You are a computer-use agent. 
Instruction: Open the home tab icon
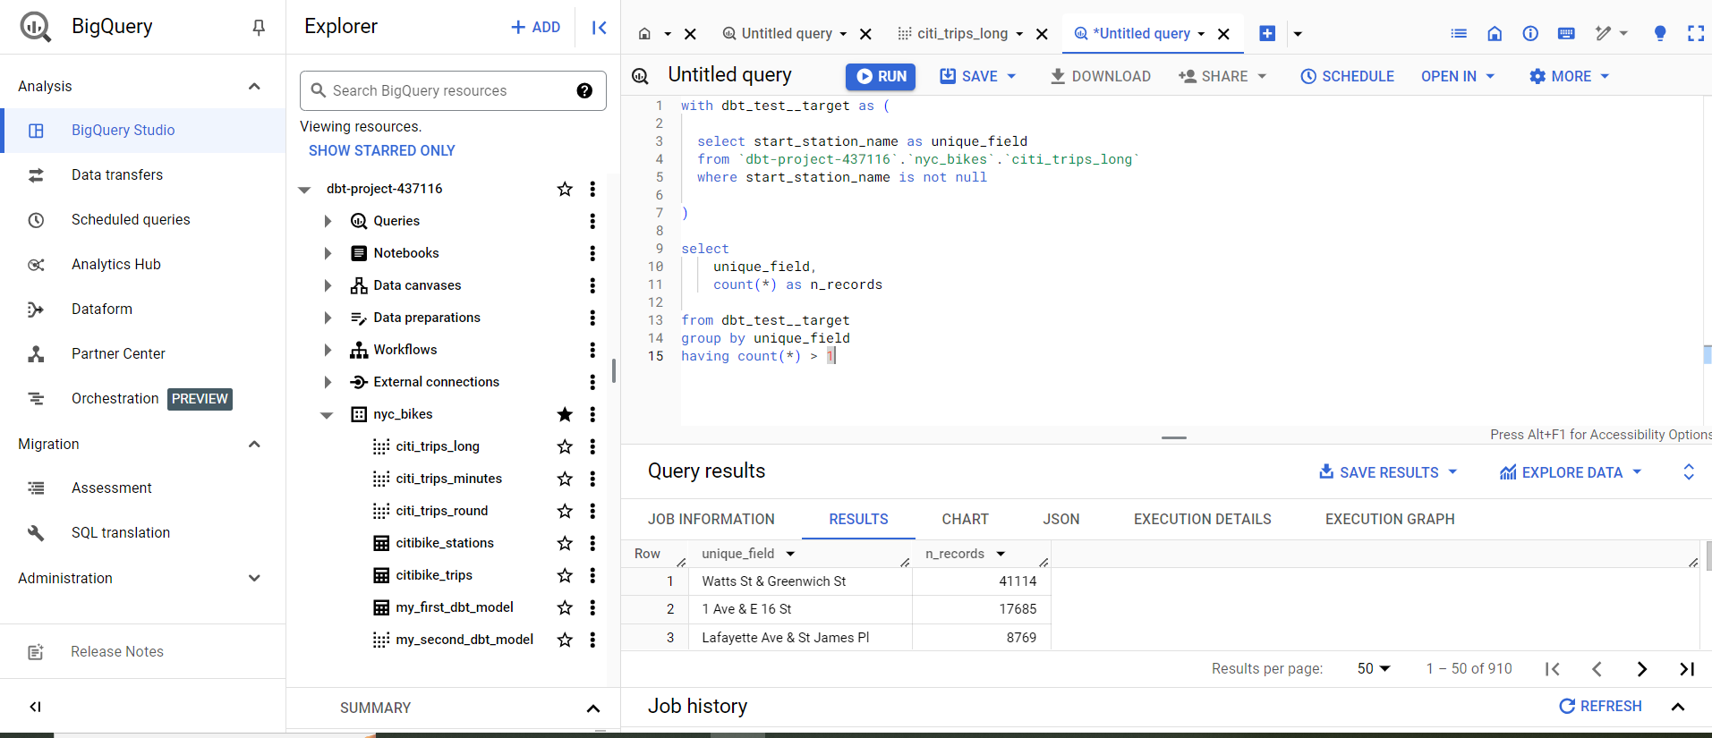tap(644, 34)
